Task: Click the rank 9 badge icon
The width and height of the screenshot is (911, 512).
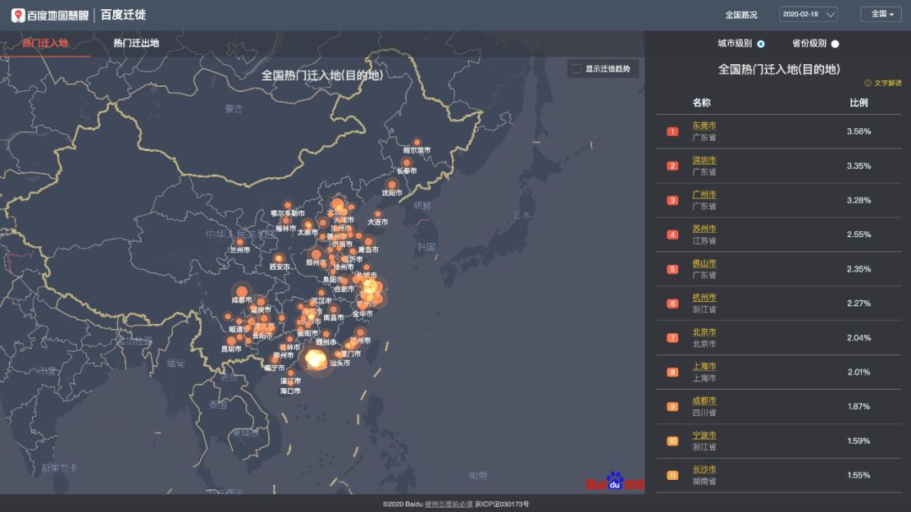Action: click(x=672, y=407)
